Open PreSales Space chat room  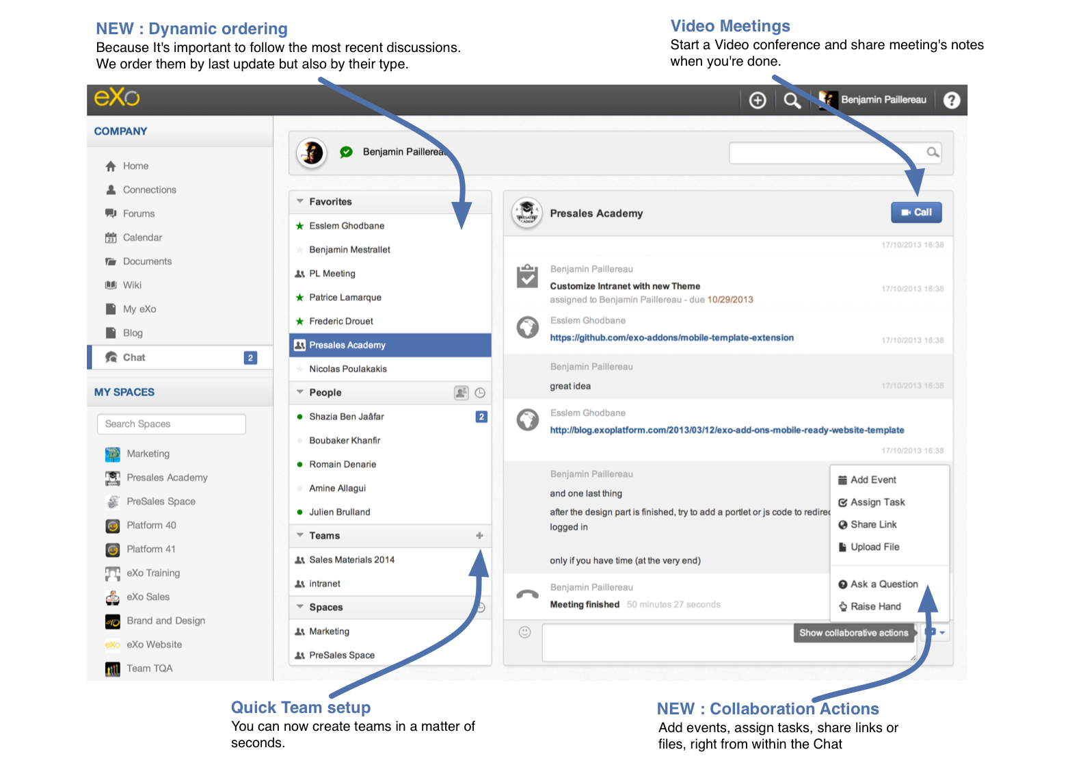pyautogui.click(x=390, y=656)
